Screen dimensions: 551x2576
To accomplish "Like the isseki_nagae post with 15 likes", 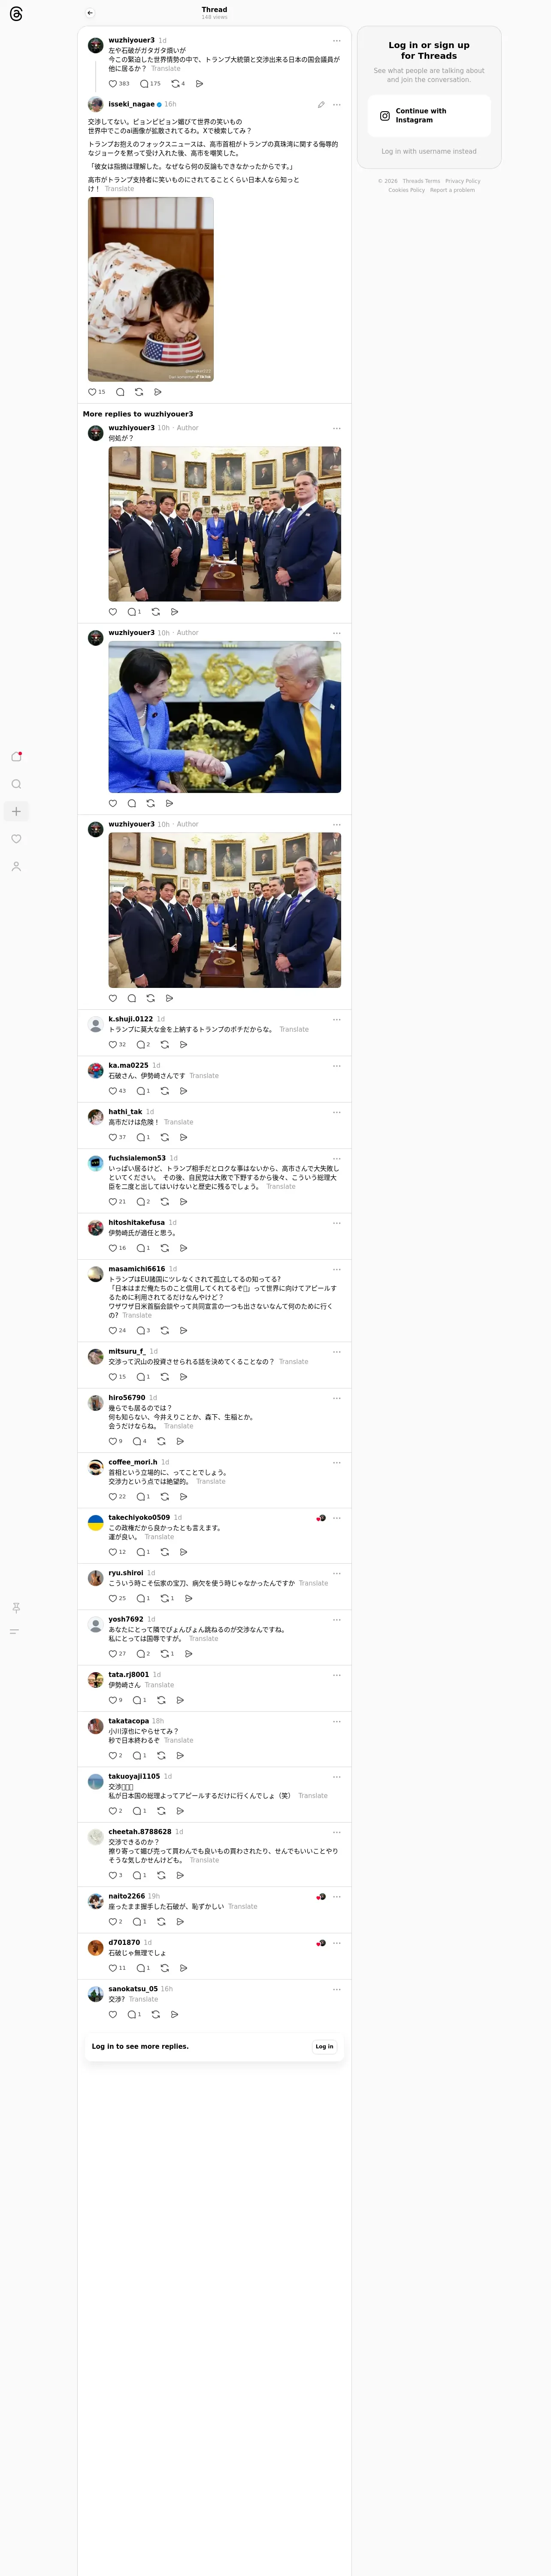I will (92, 392).
